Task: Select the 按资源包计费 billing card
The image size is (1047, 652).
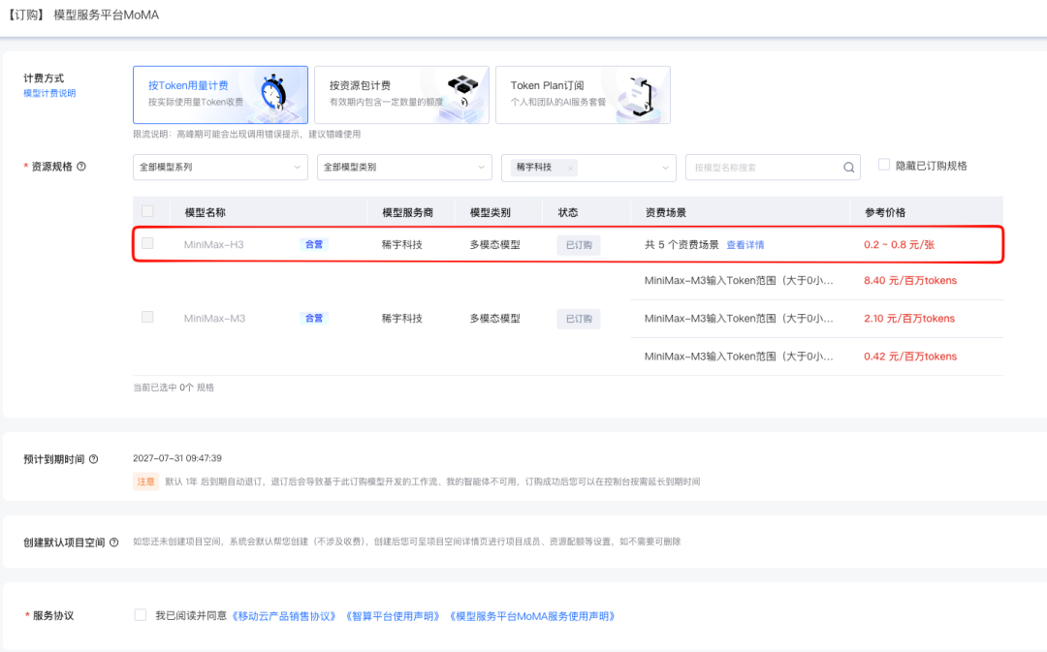Action: [x=401, y=95]
